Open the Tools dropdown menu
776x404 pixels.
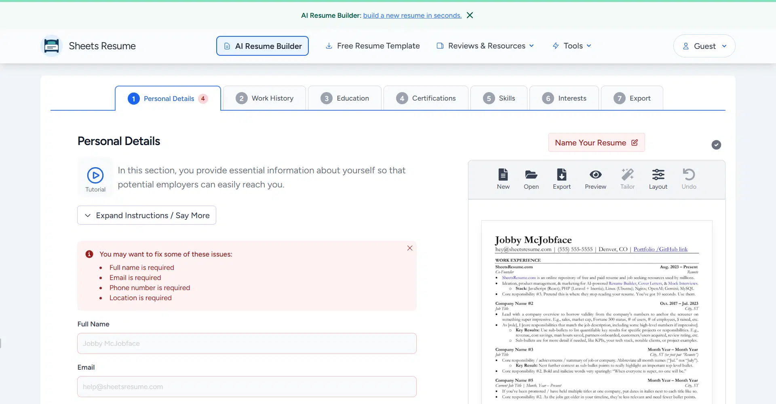click(572, 46)
